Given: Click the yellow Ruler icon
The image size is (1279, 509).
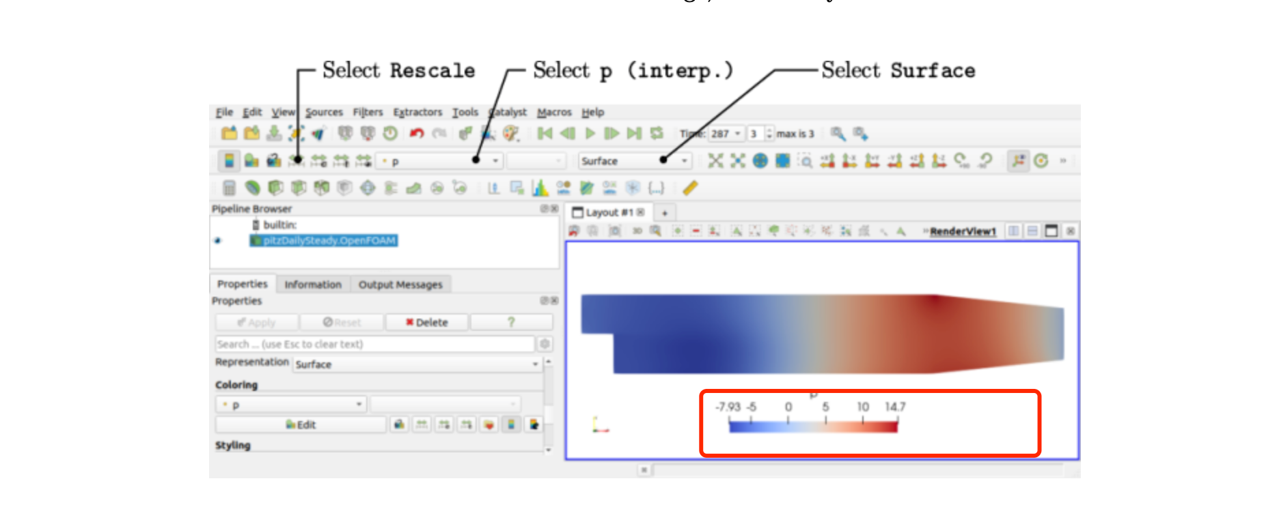Looking at the screenshot, I should pos(690,188).
